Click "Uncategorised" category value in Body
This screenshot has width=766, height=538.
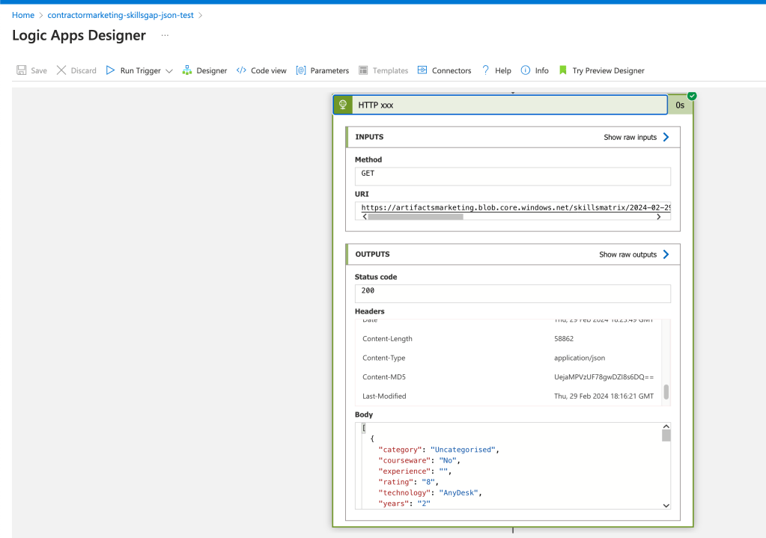coord(463,450)
